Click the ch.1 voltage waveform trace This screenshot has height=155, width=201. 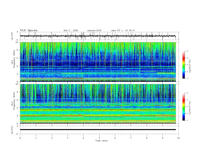(98, 36)
